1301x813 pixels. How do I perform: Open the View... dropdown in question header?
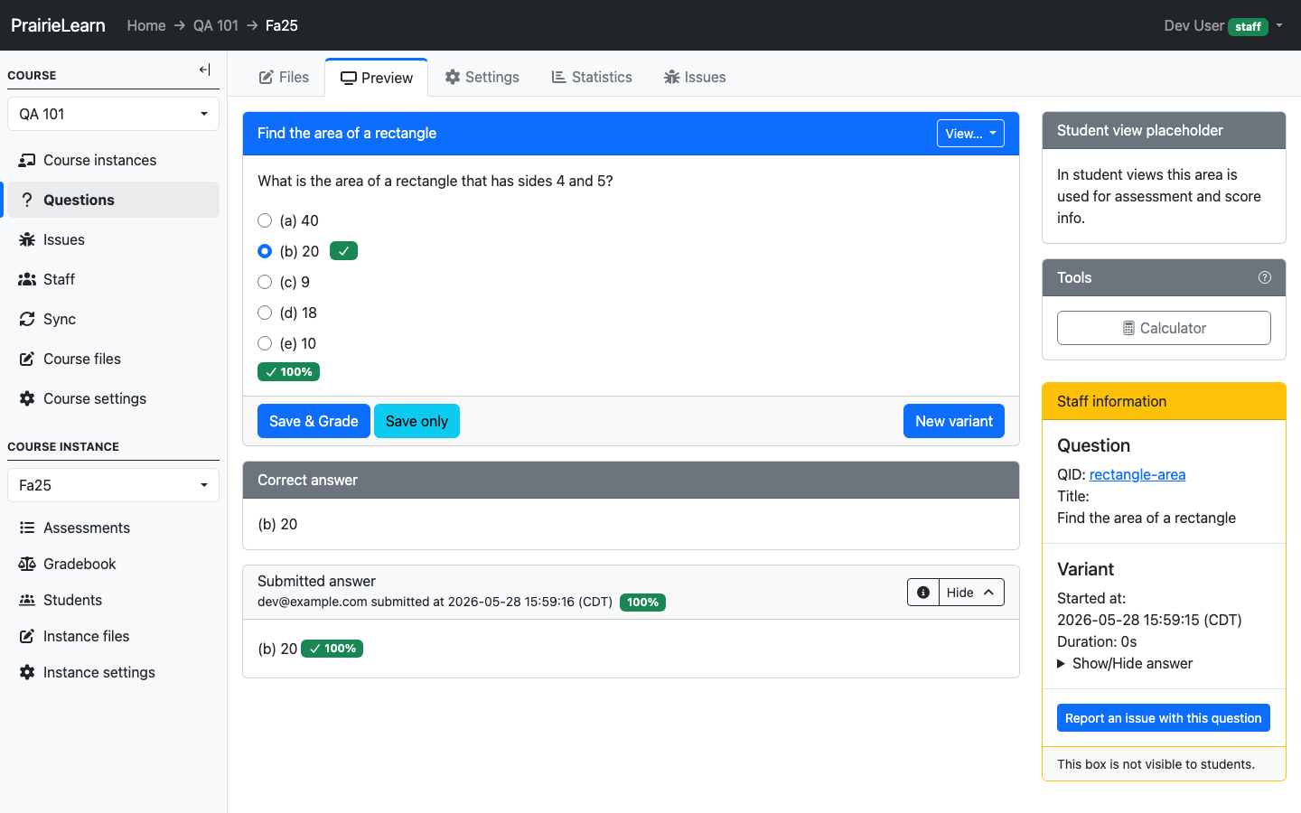[x=970, y=134]
